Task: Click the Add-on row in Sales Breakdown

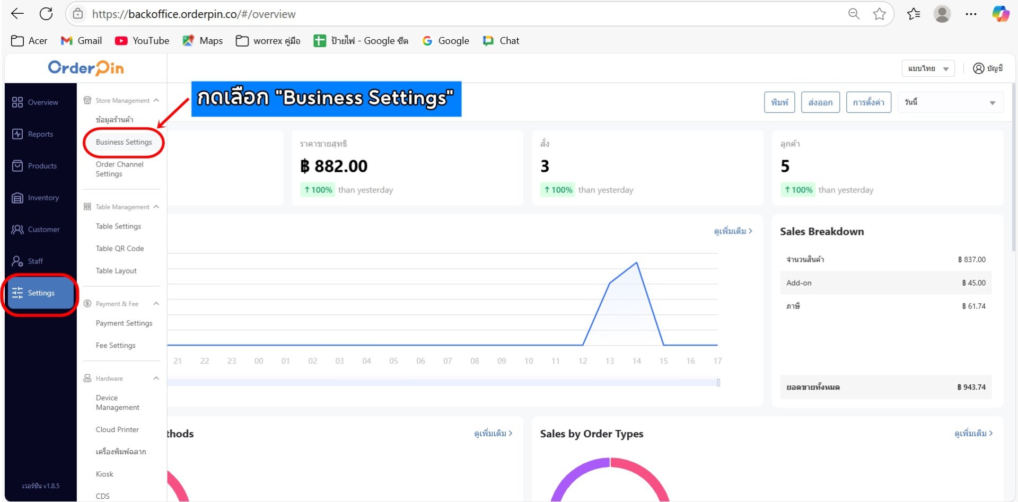Action: click(886, 283)
